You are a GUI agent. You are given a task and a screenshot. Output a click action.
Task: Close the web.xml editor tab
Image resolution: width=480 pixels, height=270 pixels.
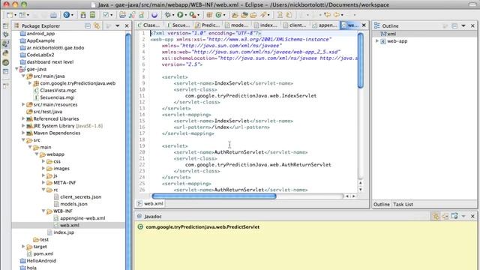[364, 25]
